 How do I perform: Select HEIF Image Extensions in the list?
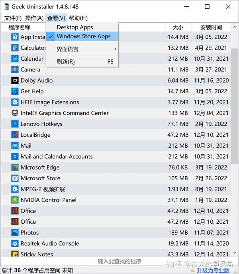(50, 102)
